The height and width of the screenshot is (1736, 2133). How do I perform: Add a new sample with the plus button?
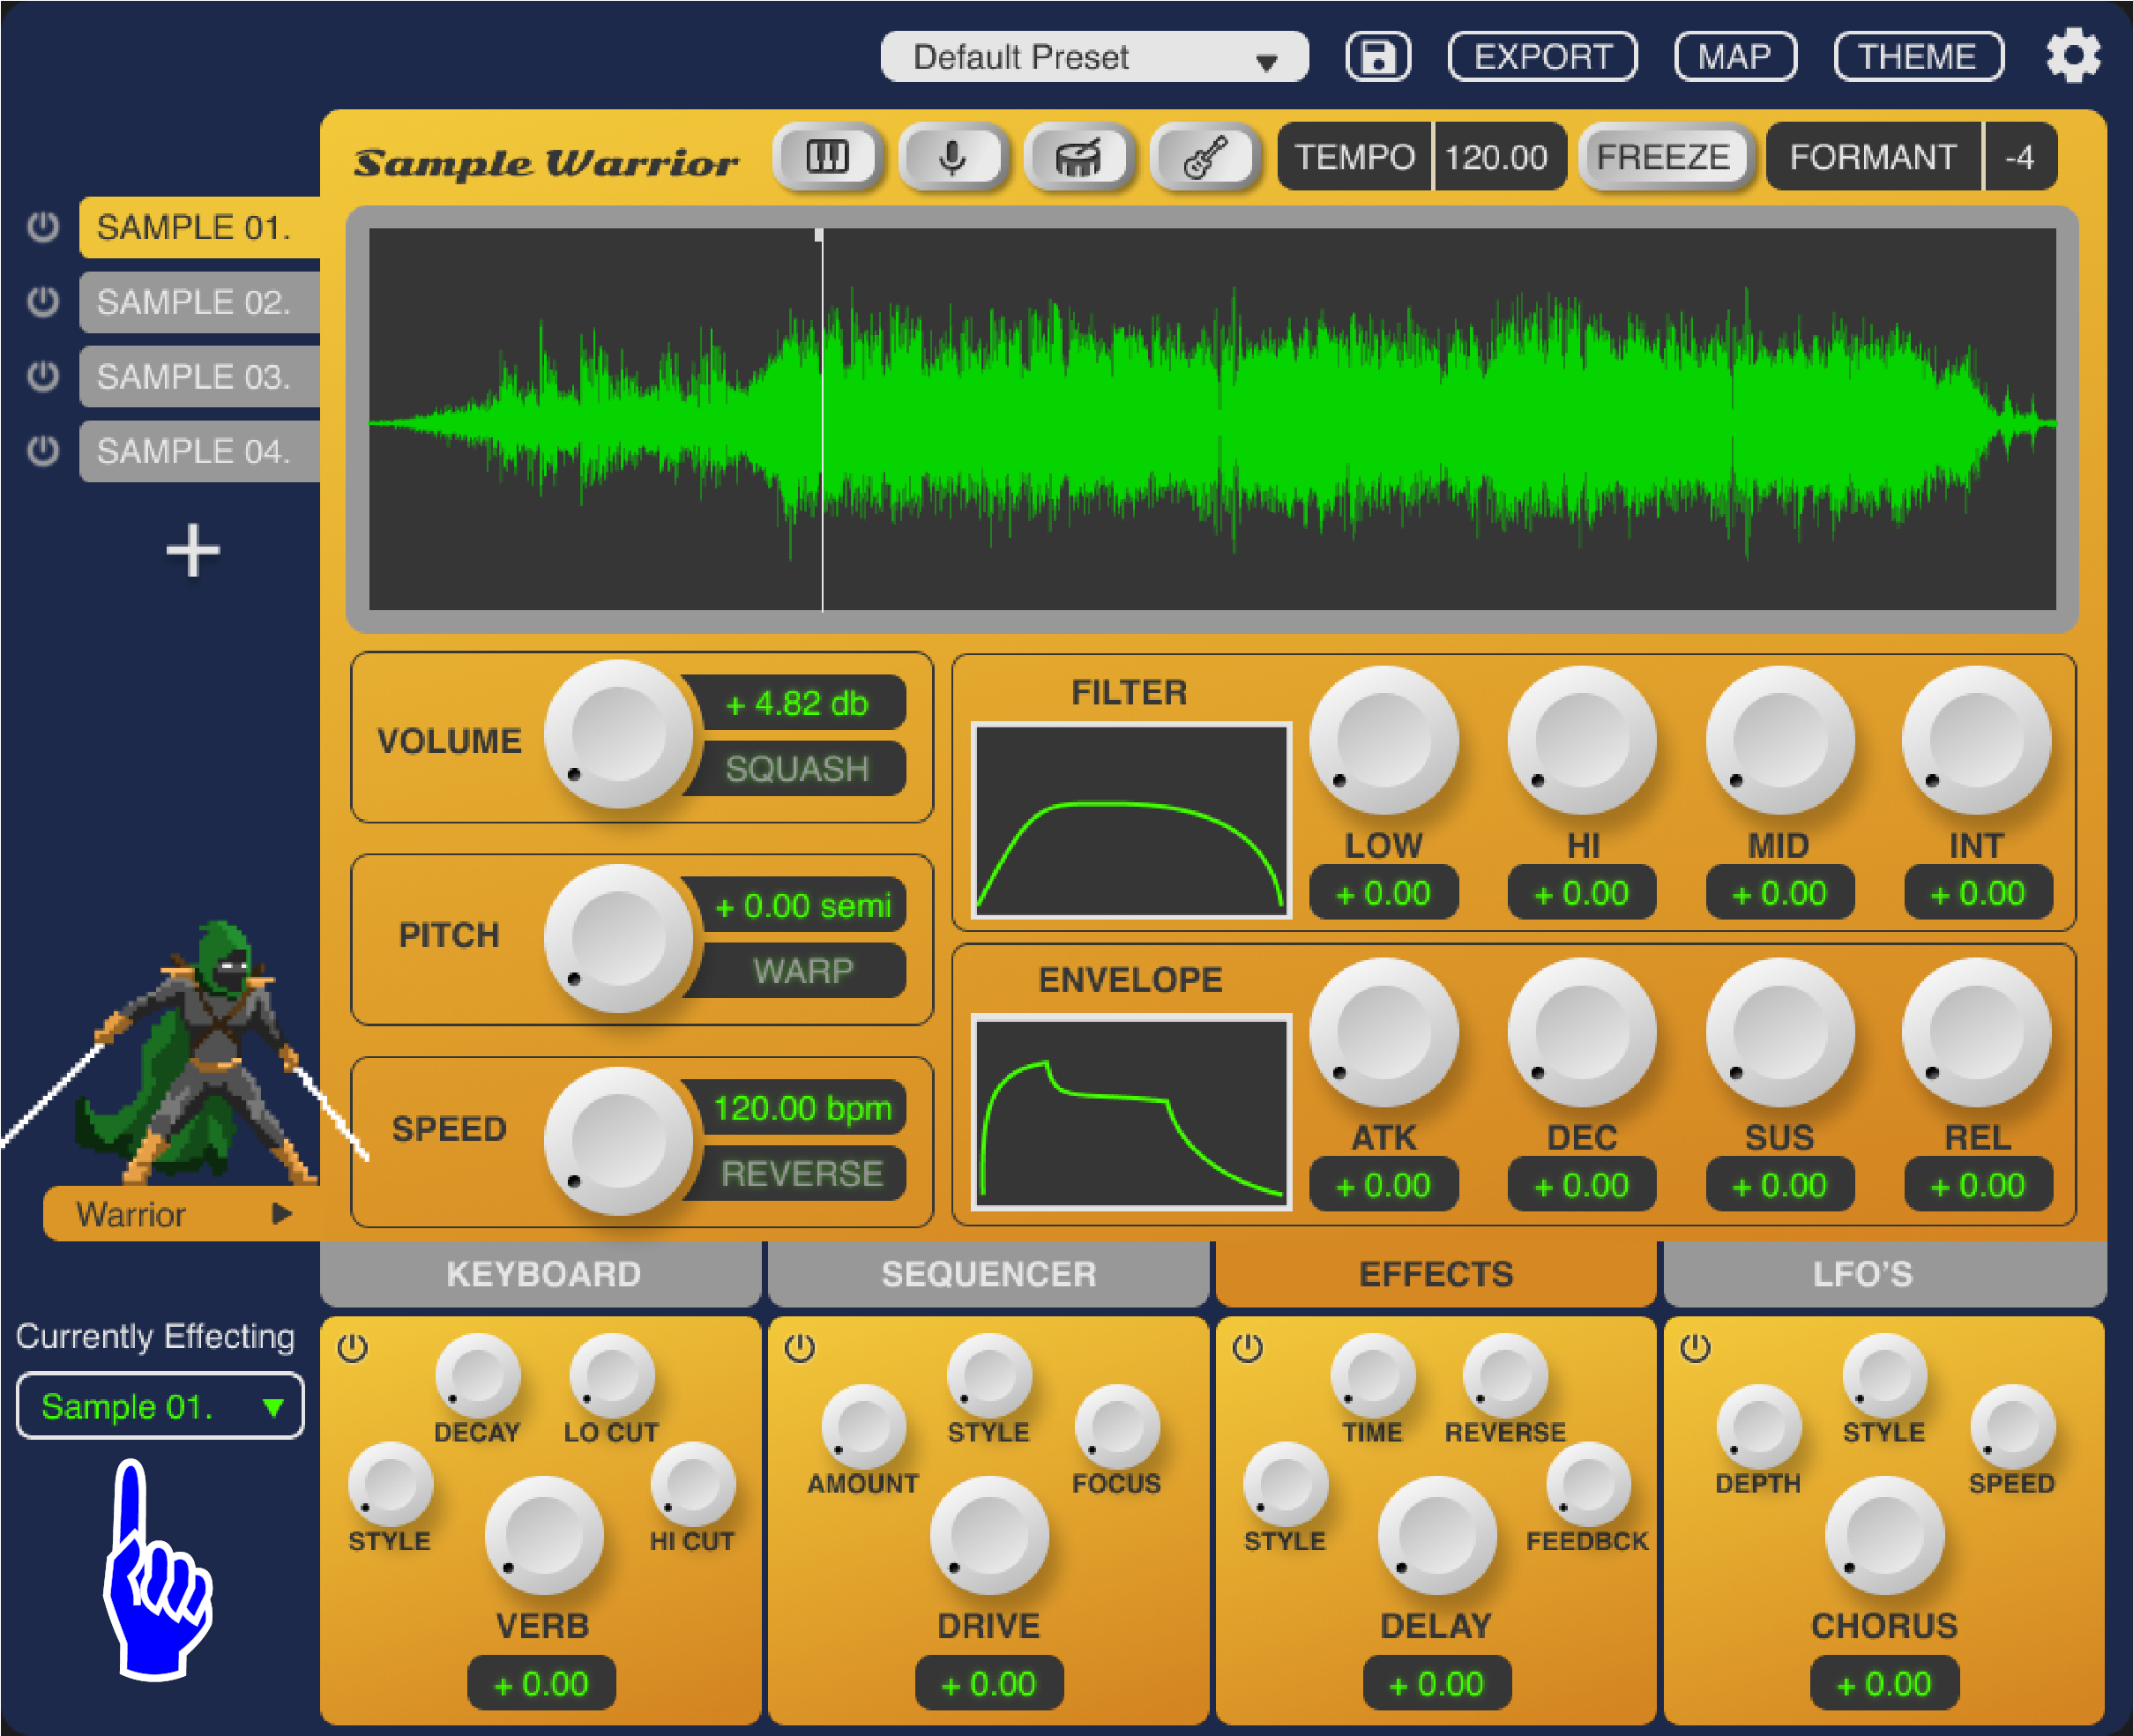(193, 548)
